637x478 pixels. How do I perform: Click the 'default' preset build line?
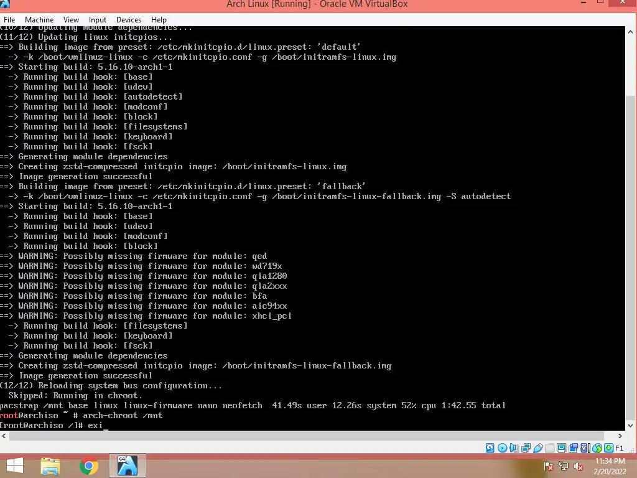[180, 47]
